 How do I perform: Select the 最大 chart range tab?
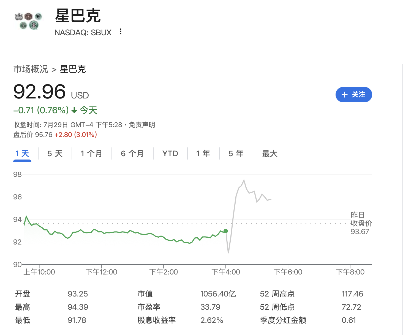click(x=270, y=153)
